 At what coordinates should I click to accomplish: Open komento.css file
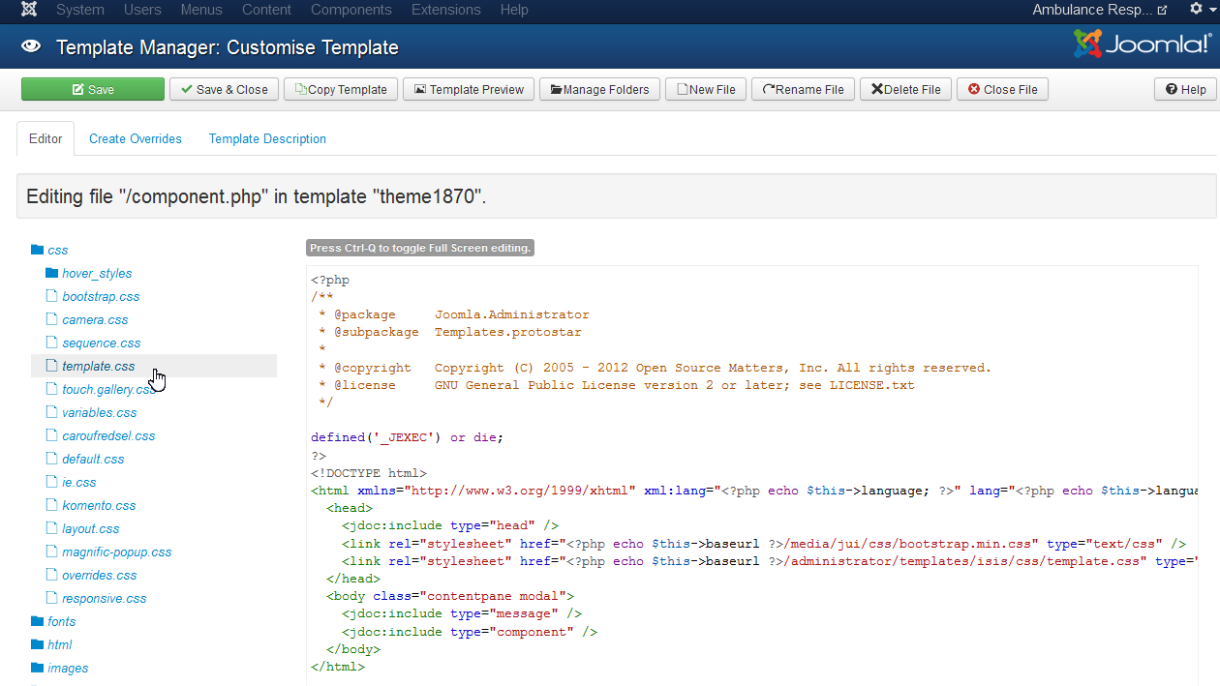99,506
